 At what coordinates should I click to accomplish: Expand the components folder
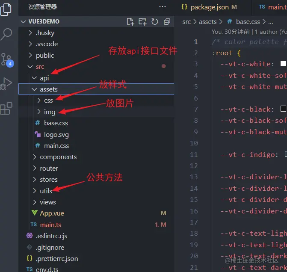click(x=34, y=157)
